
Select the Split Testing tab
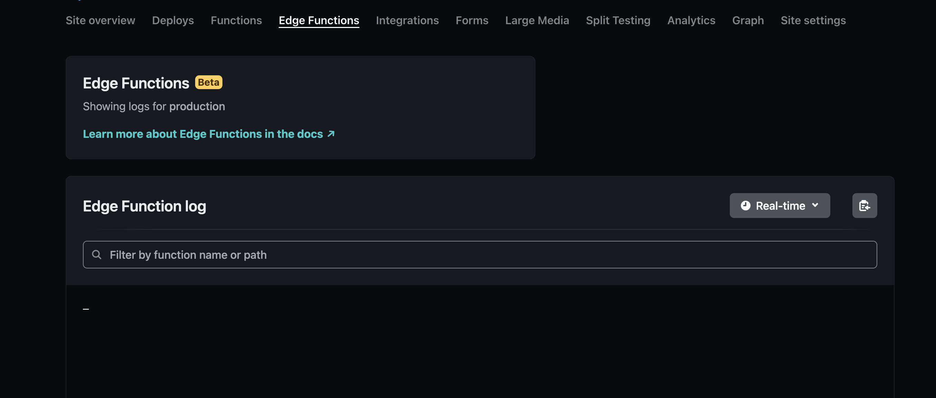click(x=618, y=20)
